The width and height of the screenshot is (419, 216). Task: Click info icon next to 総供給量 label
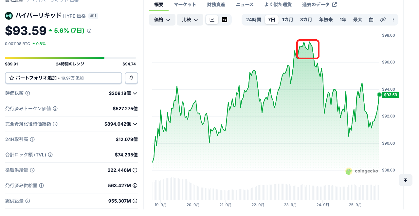point(27,201)
